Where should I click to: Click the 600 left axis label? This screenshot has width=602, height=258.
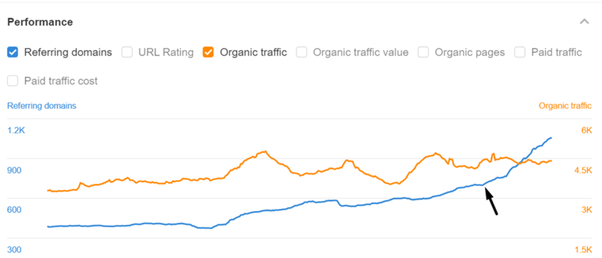click(x=14, y=210)
